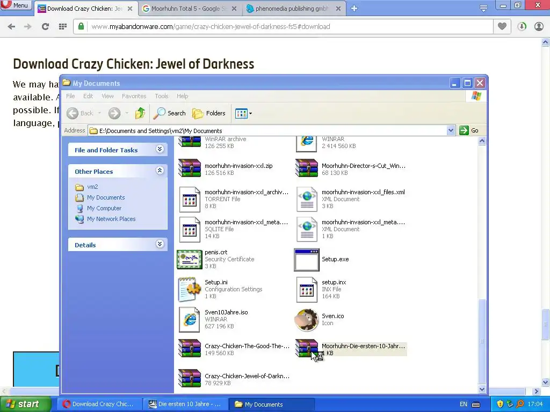Open the Views dropdown in Explorer toolbar
Image resolution: width=550 pixels, height=412 pixels.
[243, 113]
